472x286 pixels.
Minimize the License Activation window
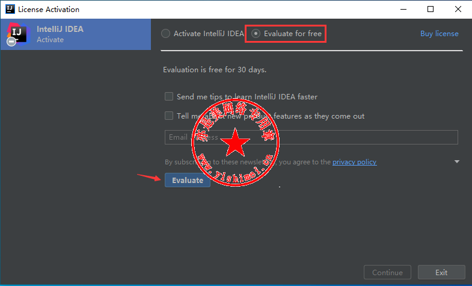pos(403,10)
